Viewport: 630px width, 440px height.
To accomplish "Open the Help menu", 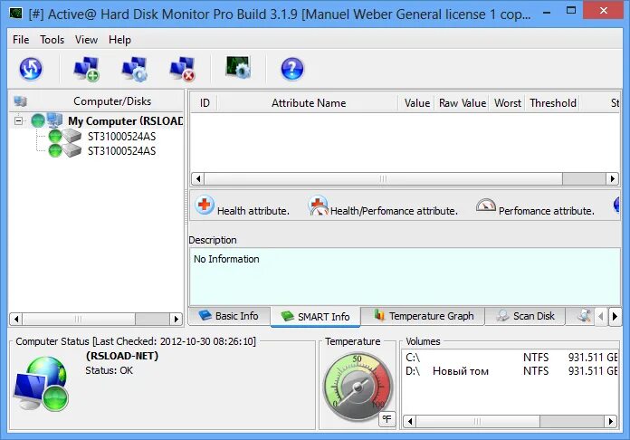I will point(119,39).
